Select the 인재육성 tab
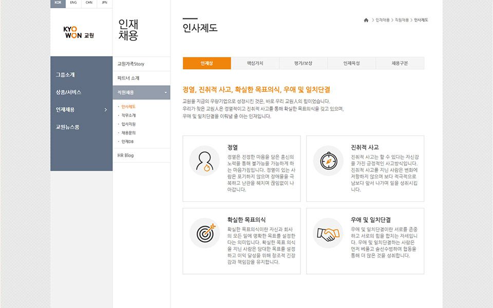Screen dimensions: 493x308 [351, 63]
